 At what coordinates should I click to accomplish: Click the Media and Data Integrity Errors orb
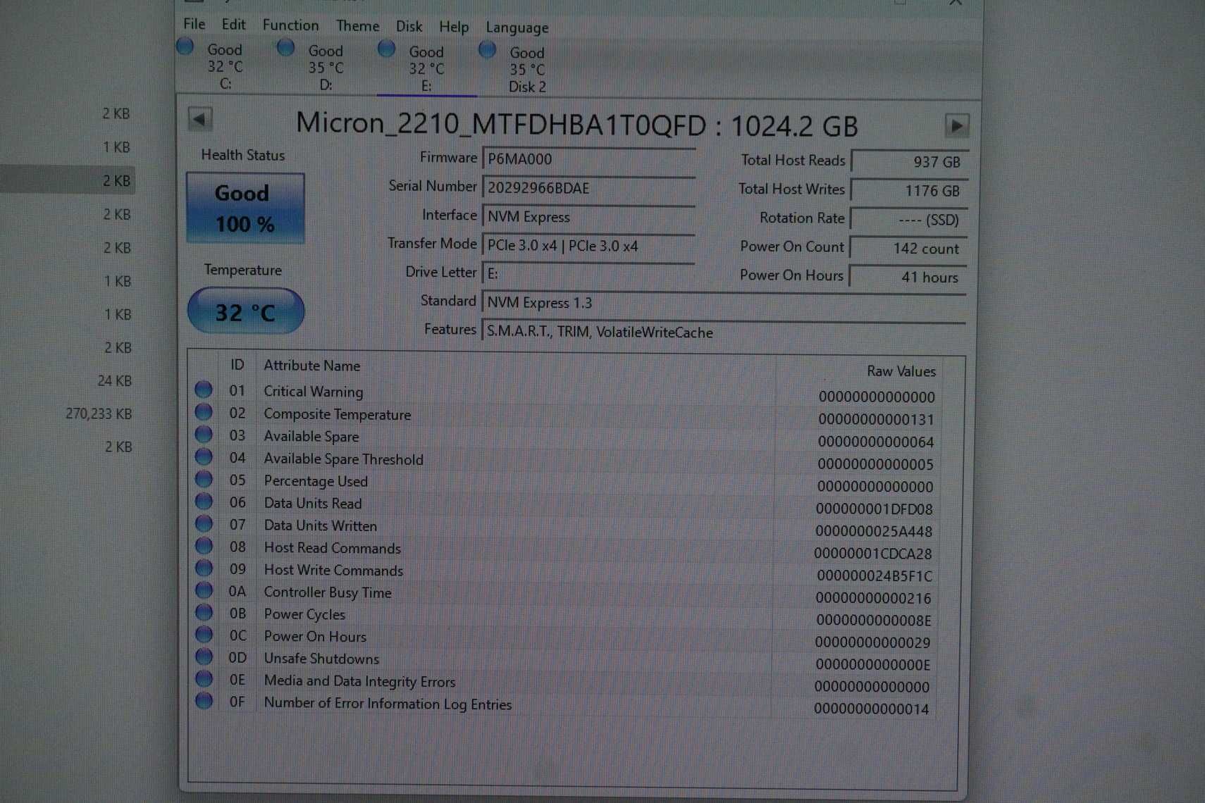[204, 678]
